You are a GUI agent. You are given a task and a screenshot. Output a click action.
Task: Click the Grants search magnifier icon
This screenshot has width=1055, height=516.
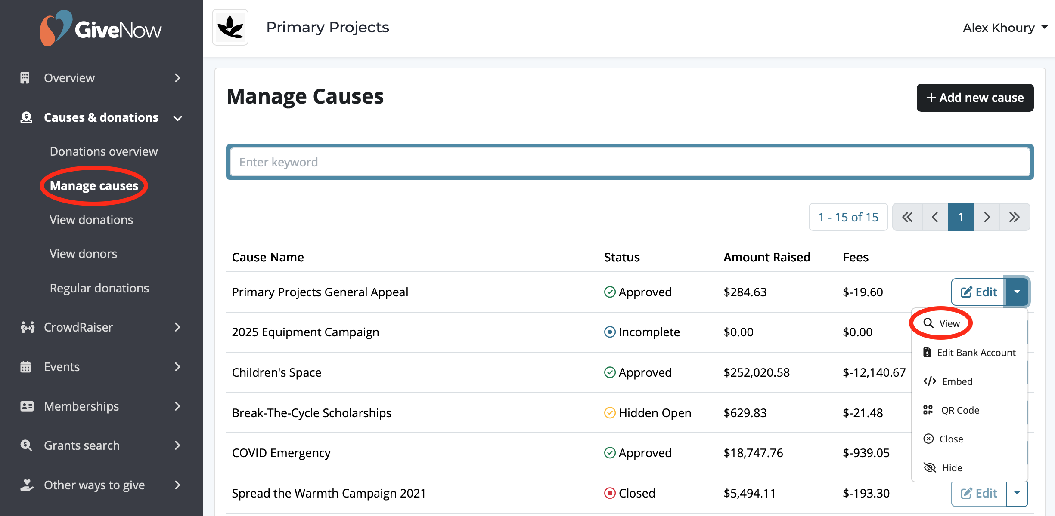pyautogui.click(x=26, y=445)
